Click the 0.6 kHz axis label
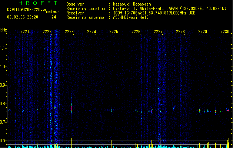233x148 pixels. coord(3,141)
